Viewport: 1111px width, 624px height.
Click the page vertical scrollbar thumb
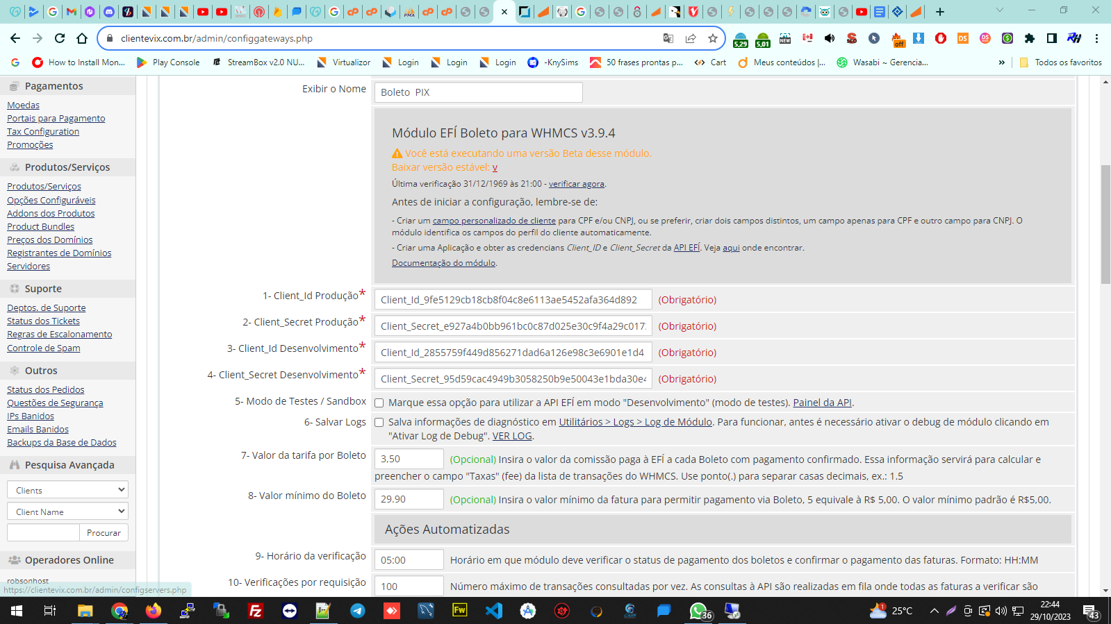[1105, 224]
